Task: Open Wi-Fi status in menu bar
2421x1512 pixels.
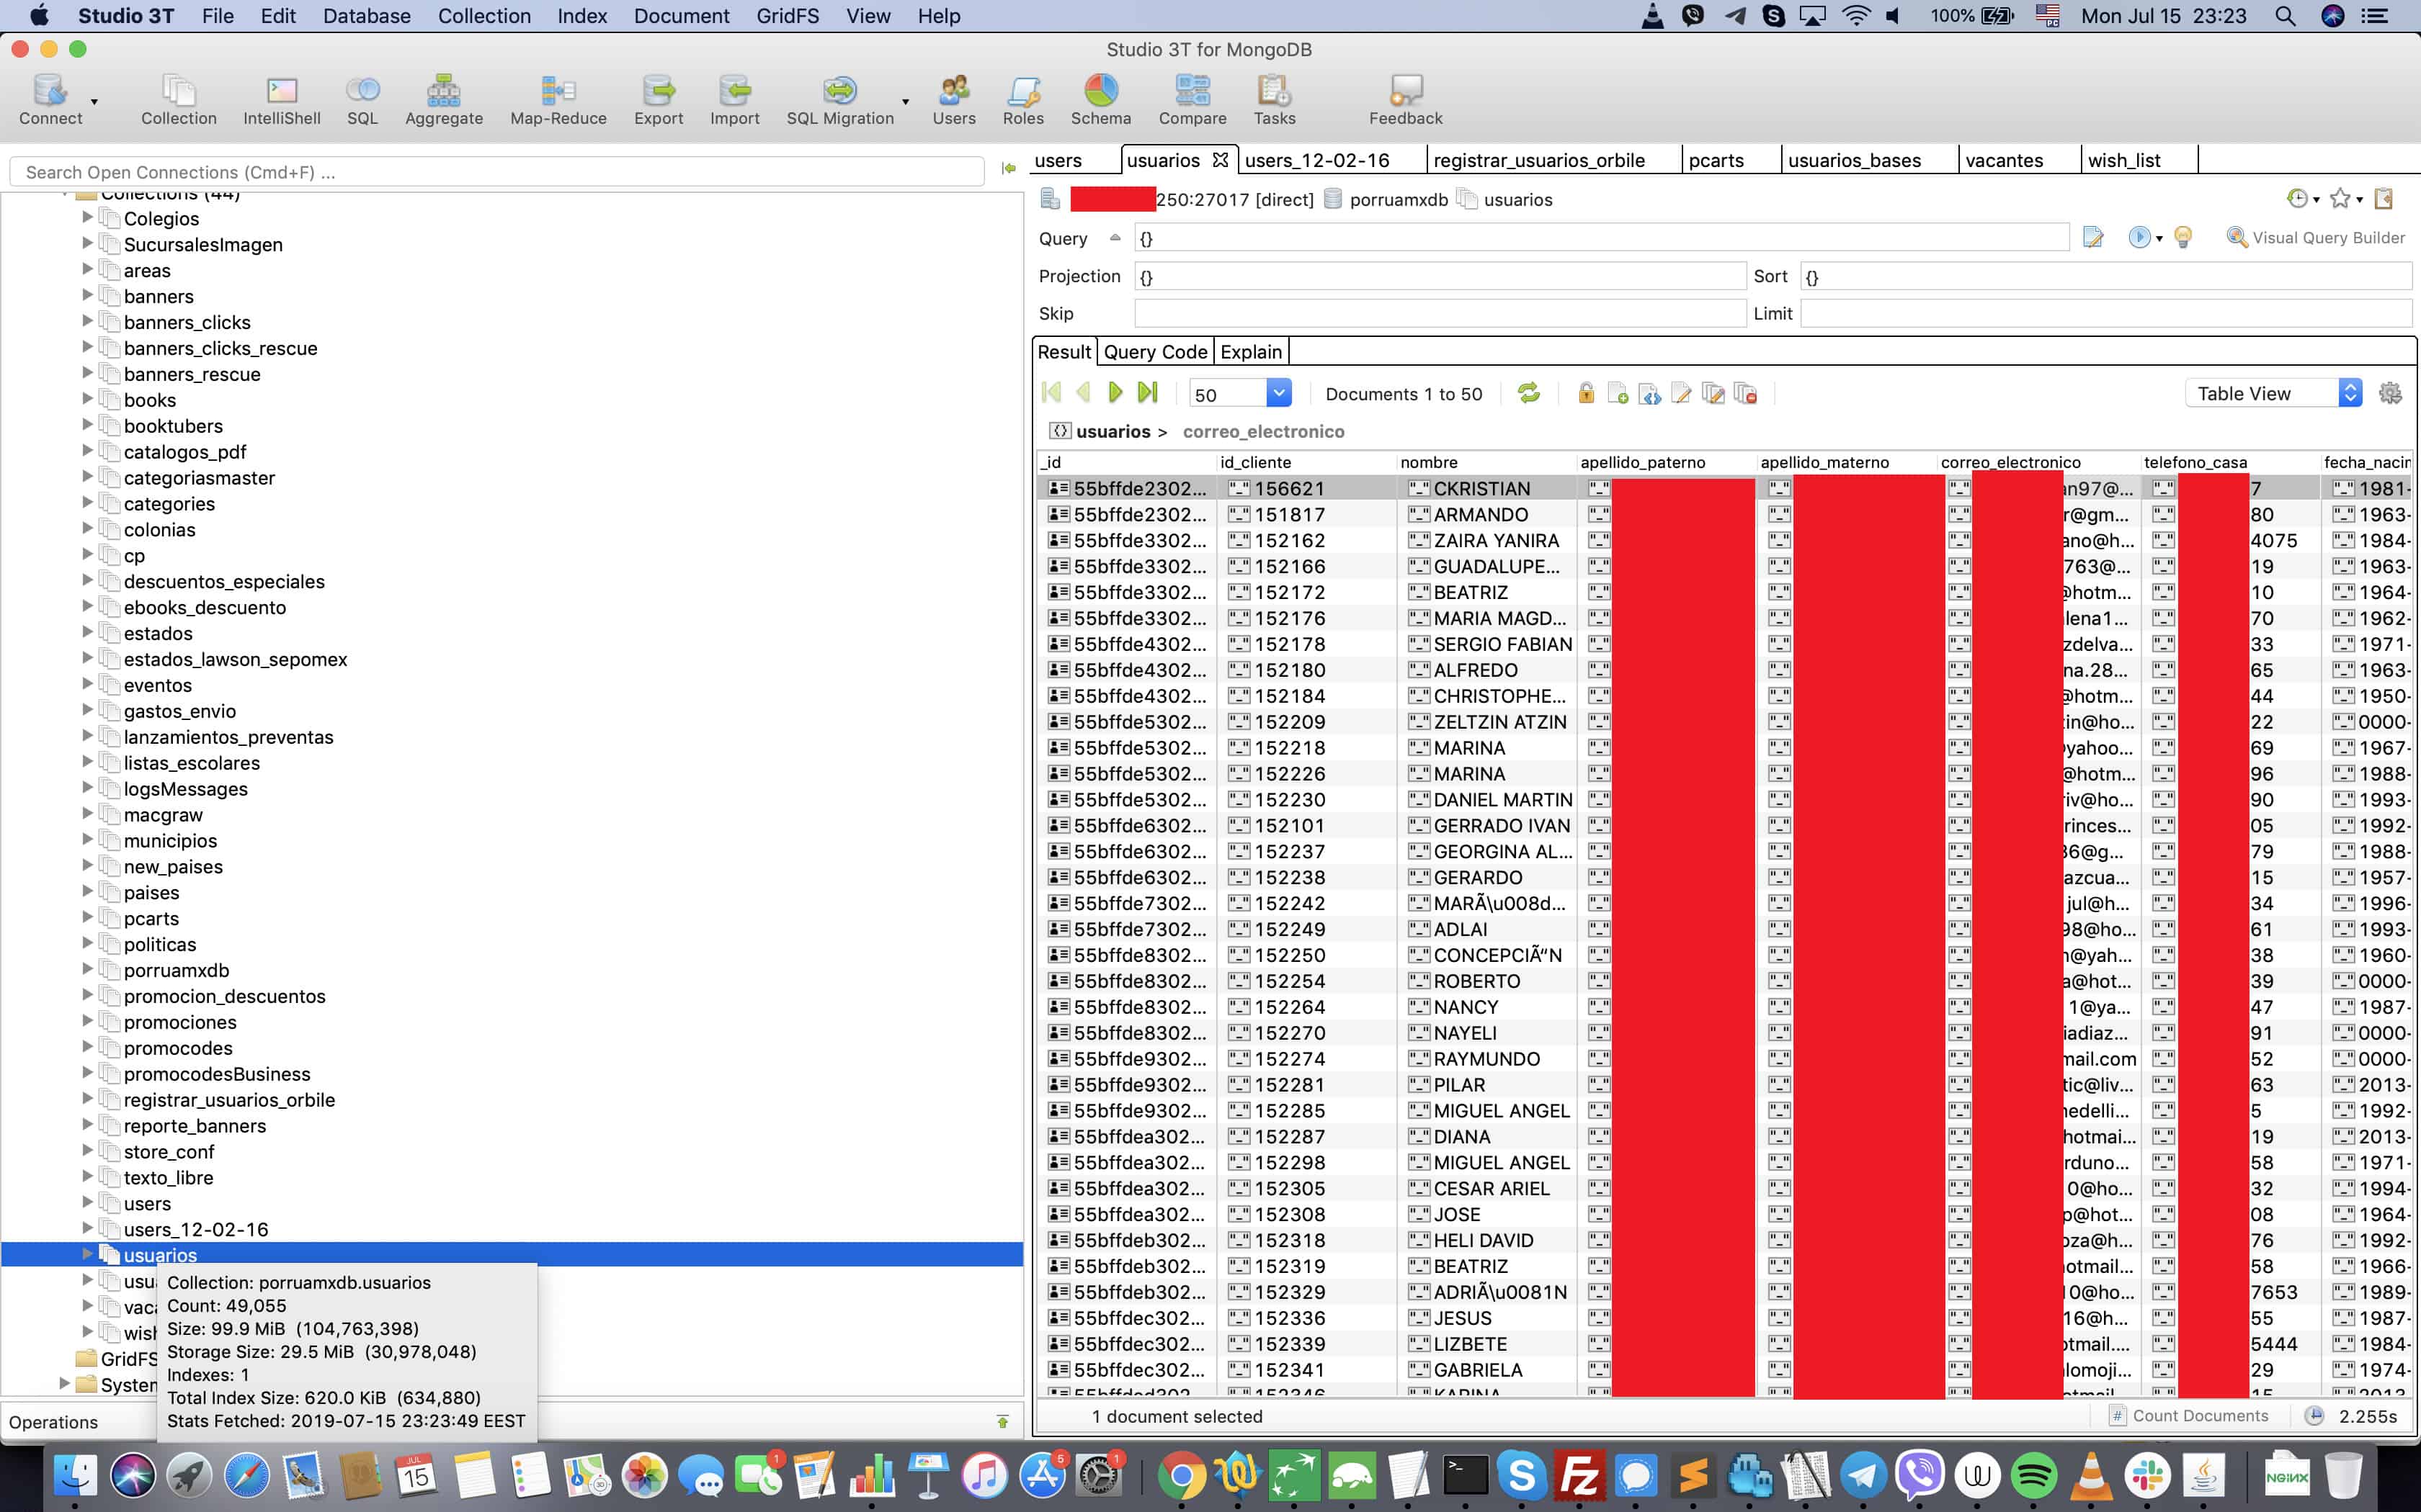Action: (1856, 16)
